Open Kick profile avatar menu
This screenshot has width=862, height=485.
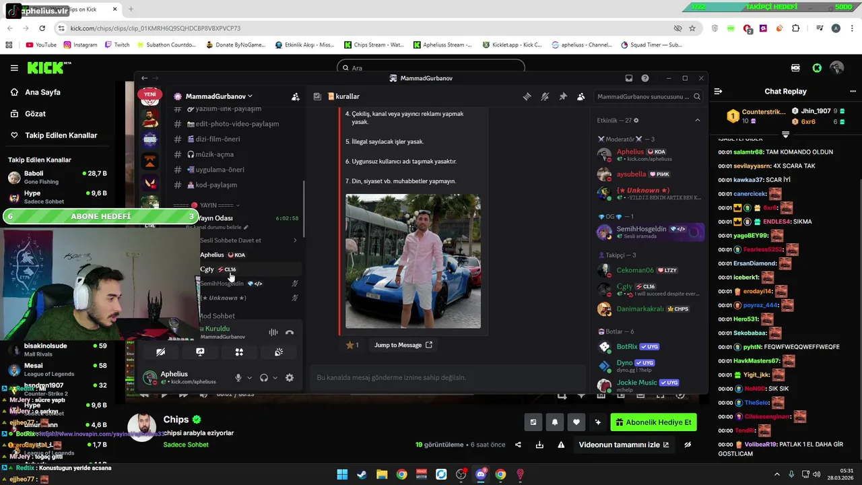[x=837, y=68]
